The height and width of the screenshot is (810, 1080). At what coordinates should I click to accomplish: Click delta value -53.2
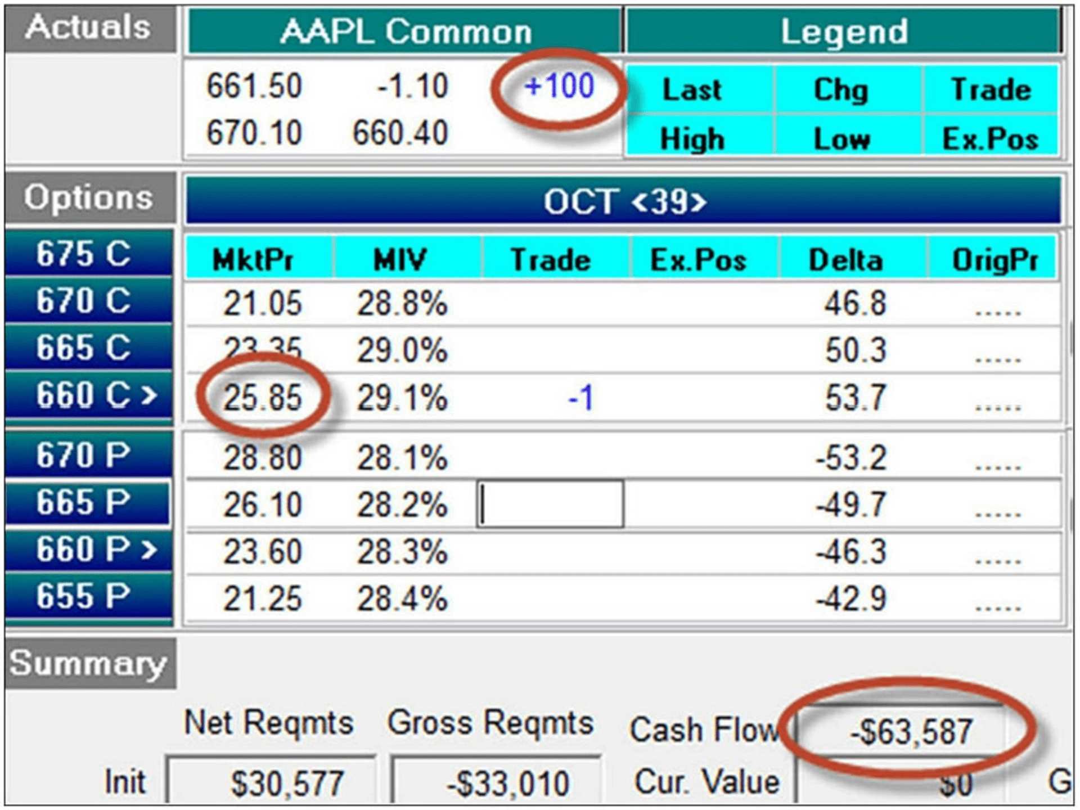851,457
